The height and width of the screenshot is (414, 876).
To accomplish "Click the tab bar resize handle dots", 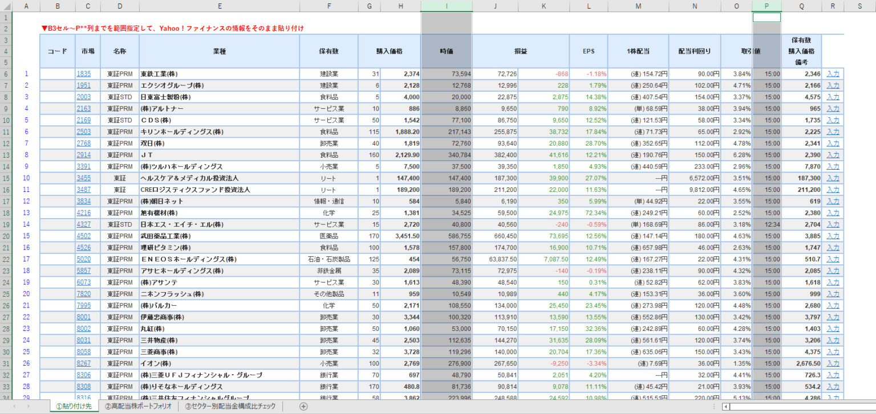I will pyautogui.click(x=713, y=406).
